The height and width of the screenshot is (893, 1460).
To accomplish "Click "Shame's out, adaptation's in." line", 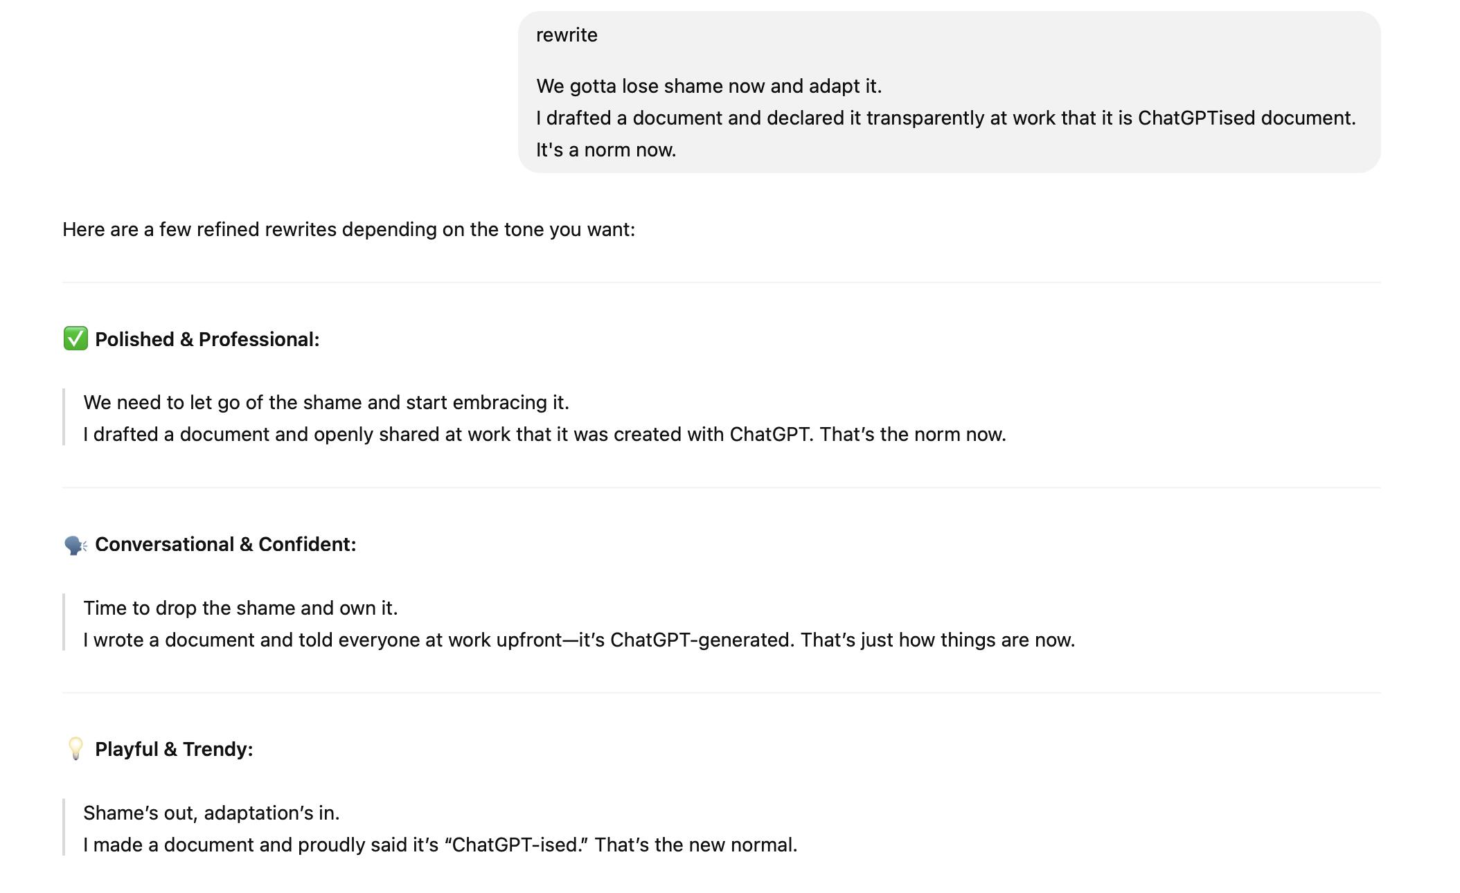I will click(x=211, y=813).
